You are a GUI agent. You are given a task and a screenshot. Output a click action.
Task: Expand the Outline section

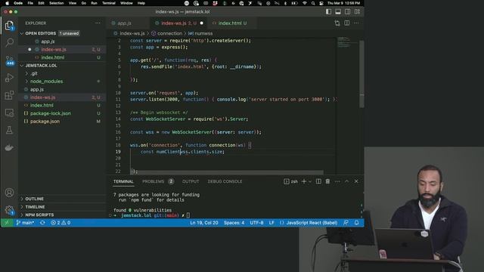[62, 199]
